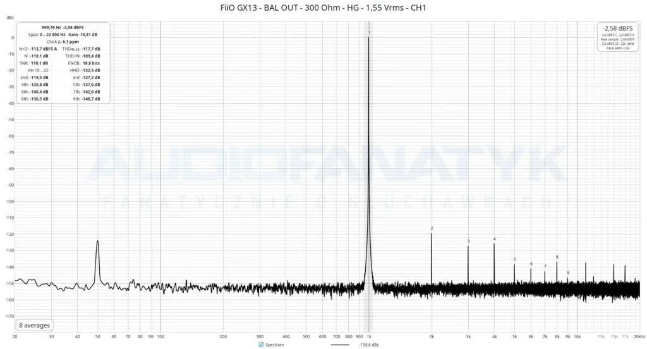647x349 pixels.
Task: Click the 8 averages indicator box
Action: 34,325
